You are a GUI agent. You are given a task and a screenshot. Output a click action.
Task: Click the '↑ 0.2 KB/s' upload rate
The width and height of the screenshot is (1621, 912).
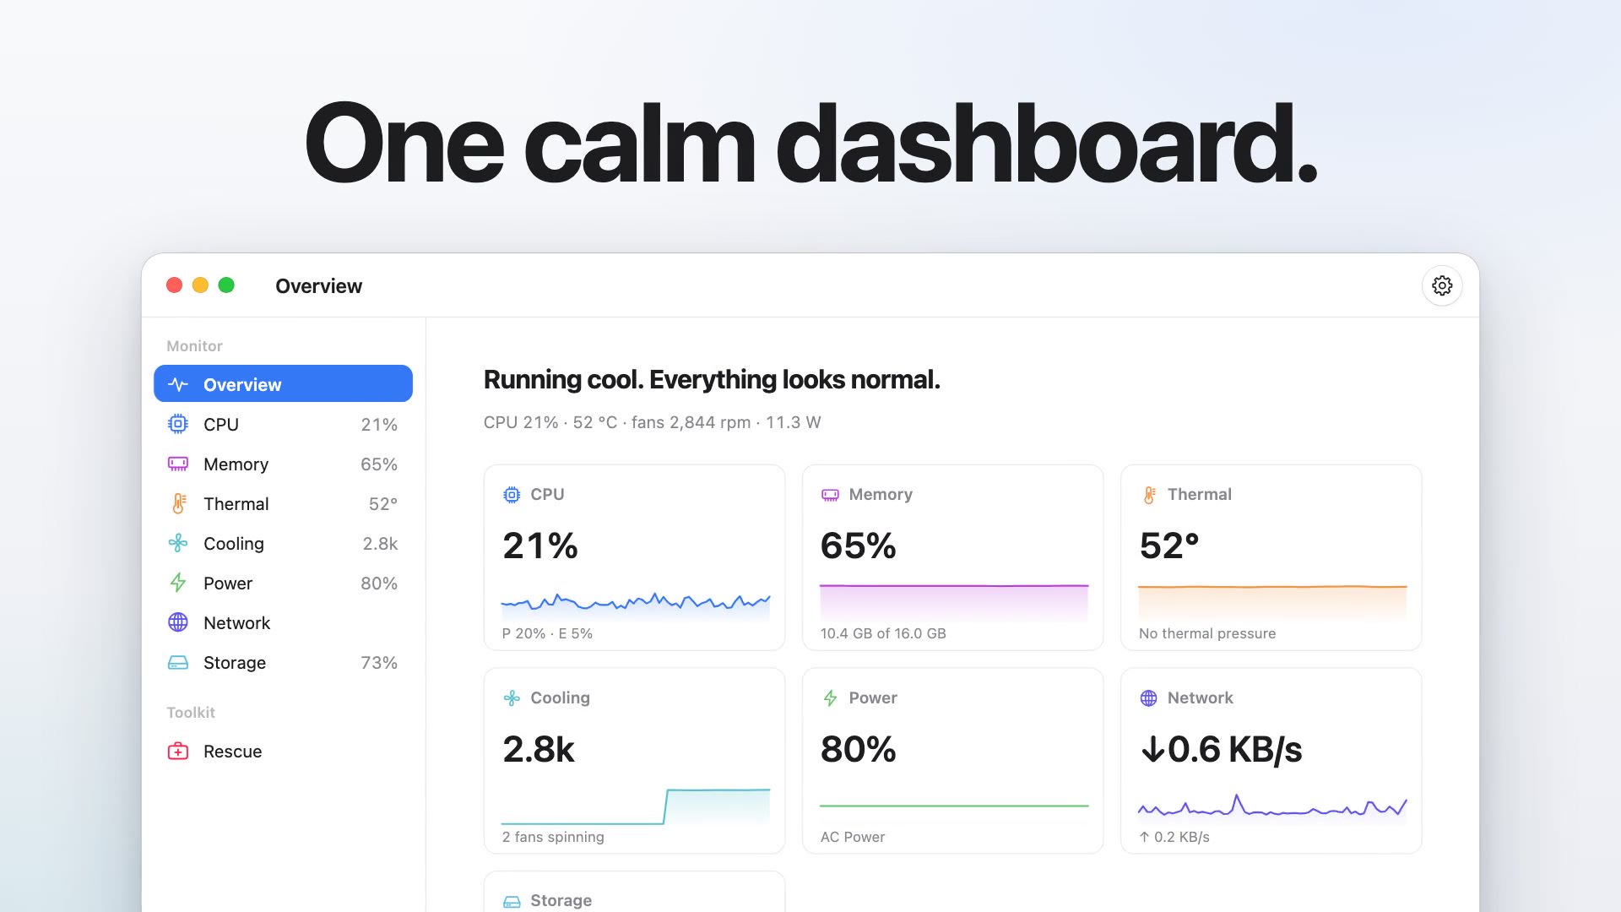(x=1174, y=837)
